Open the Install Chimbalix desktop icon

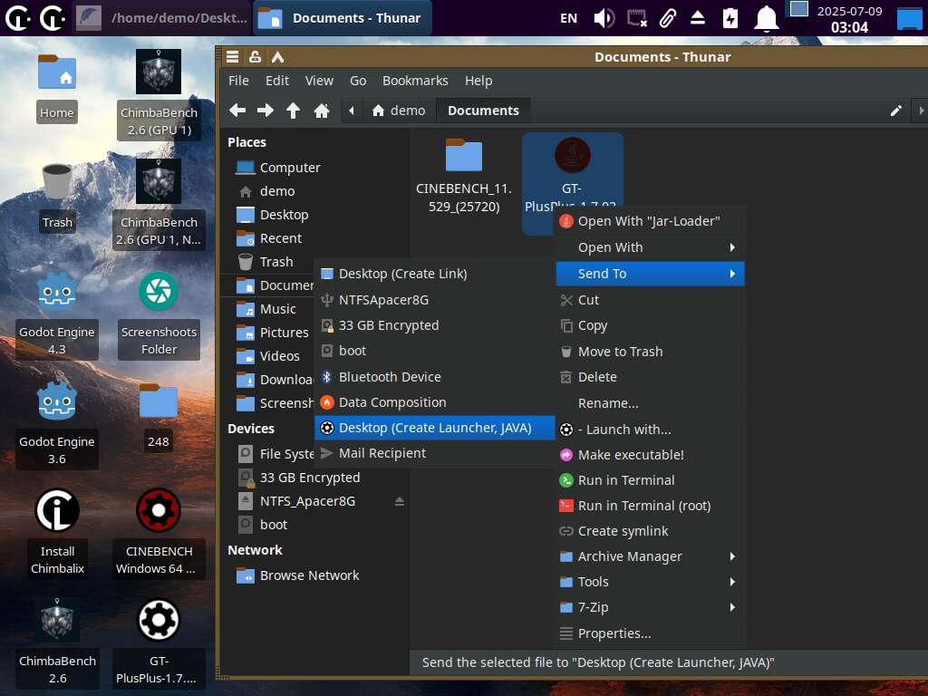(57, 511)
